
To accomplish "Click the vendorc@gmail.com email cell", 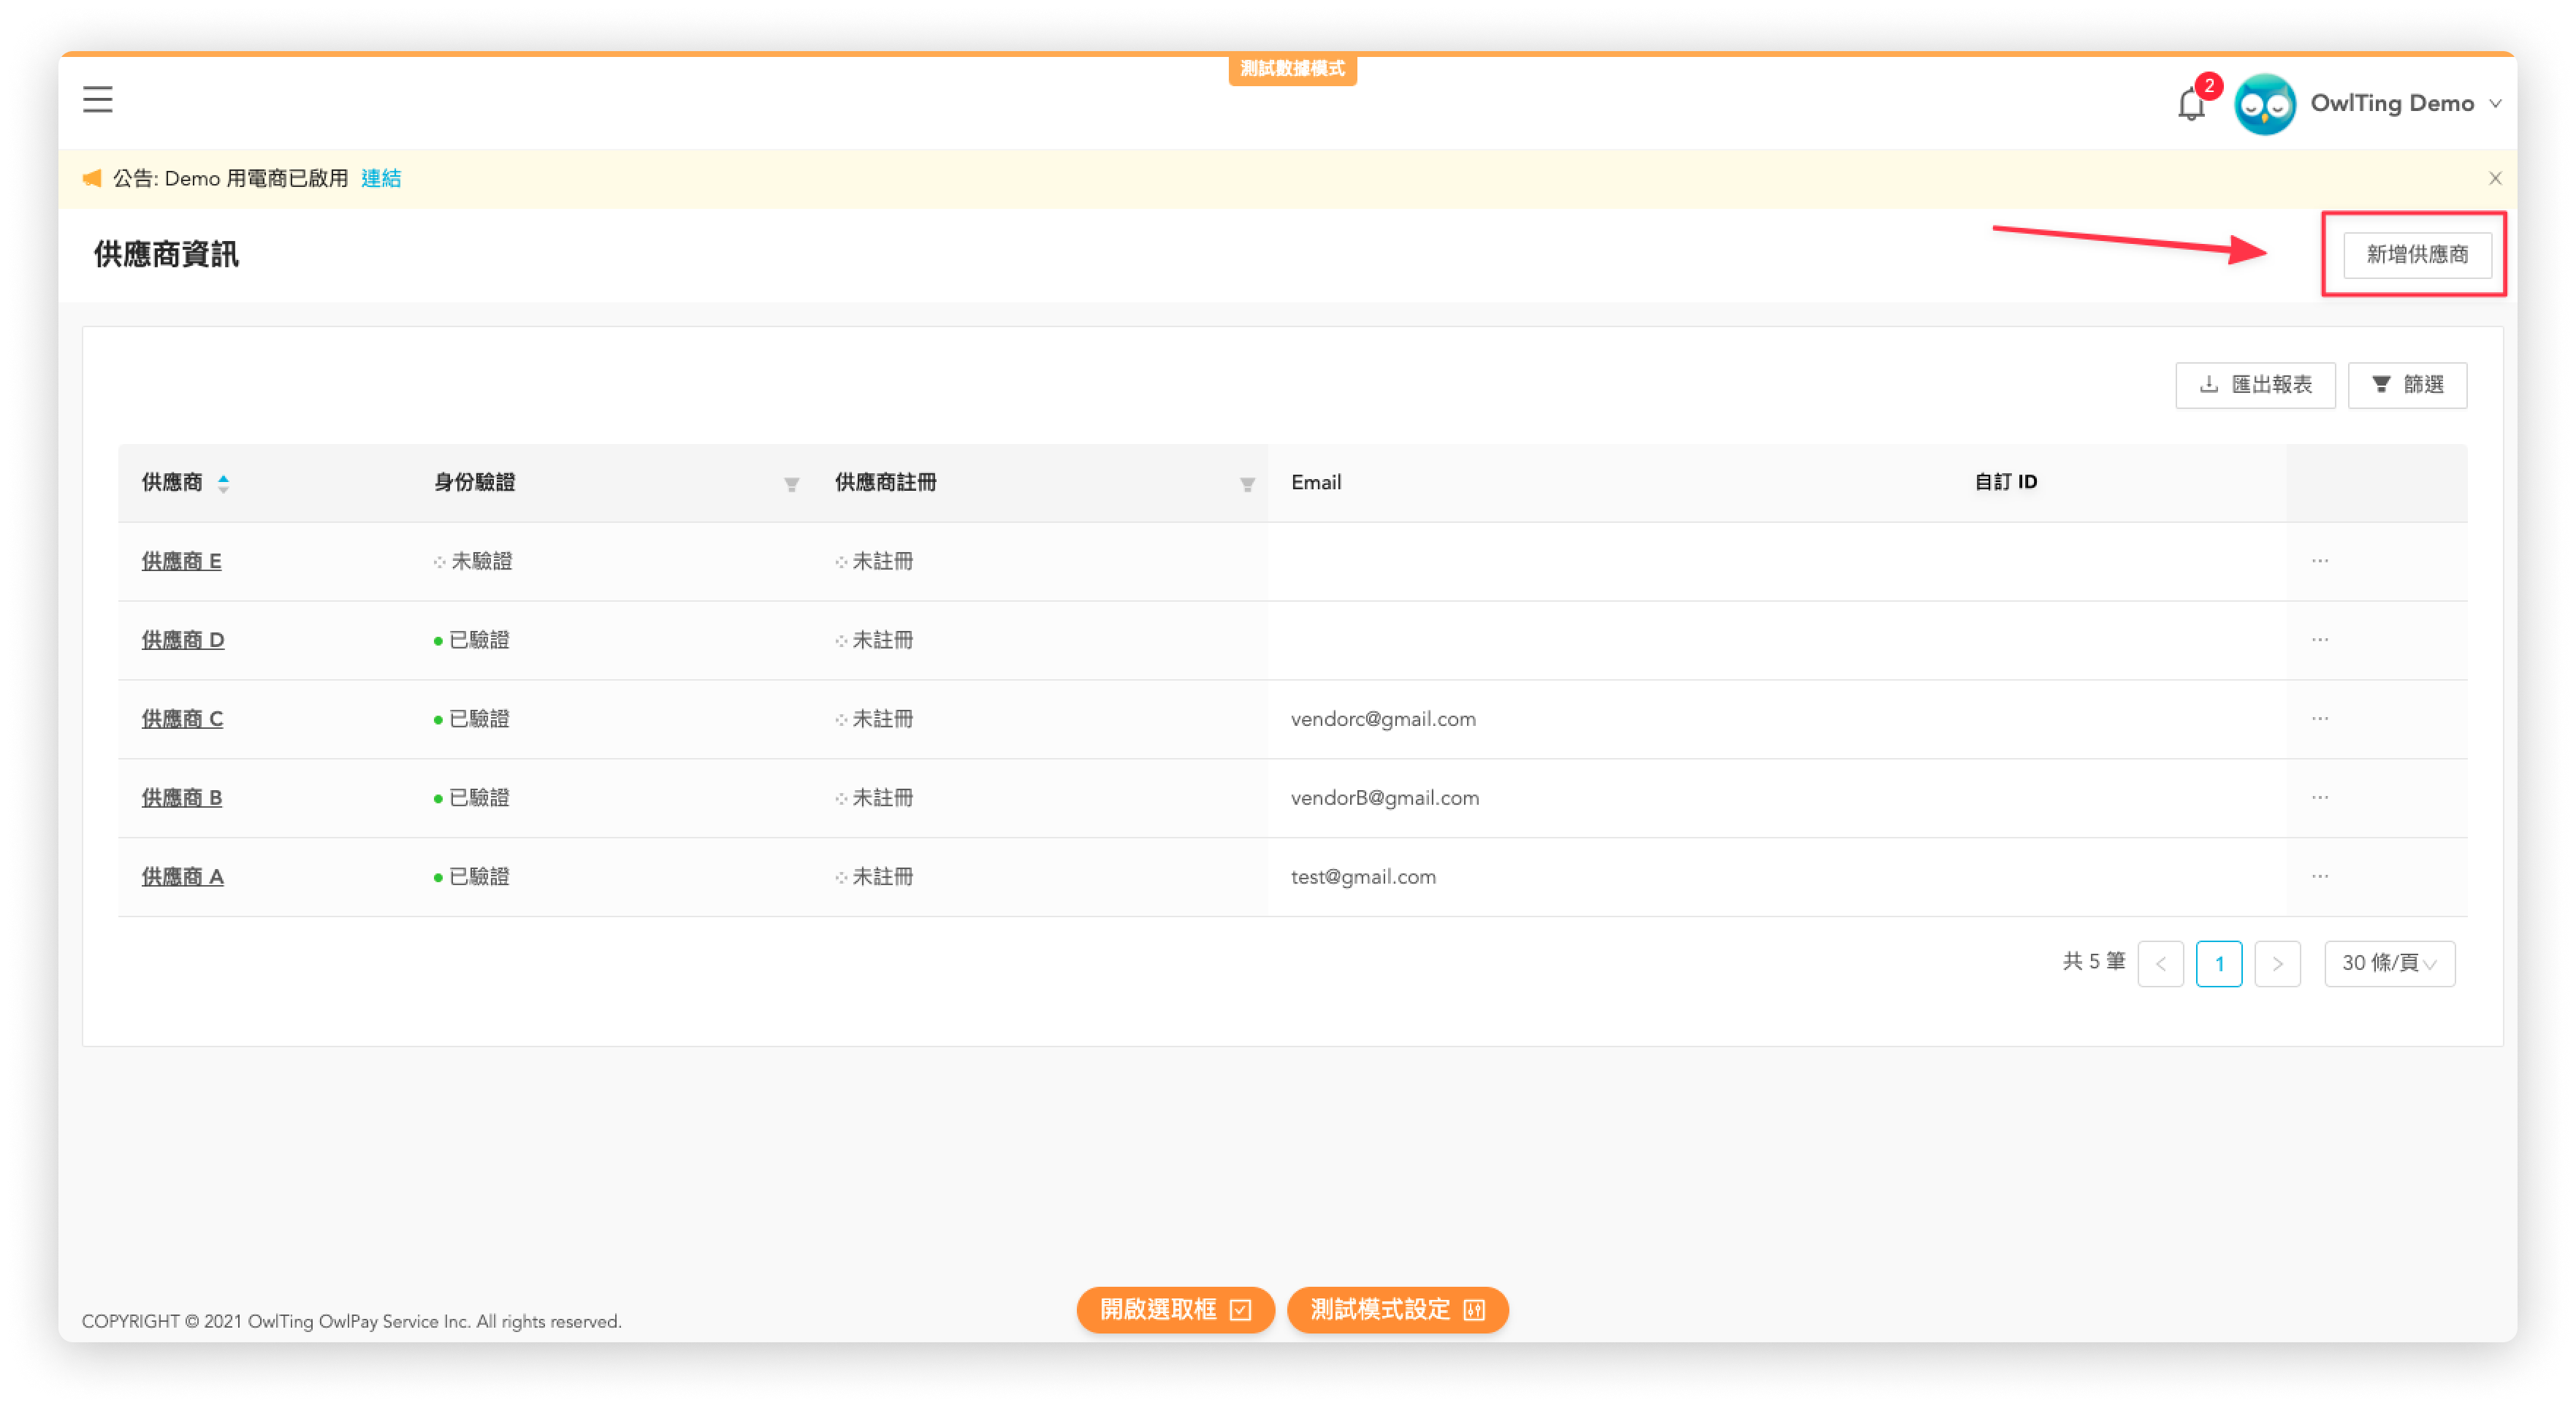I will click(x=1382, y=719).
